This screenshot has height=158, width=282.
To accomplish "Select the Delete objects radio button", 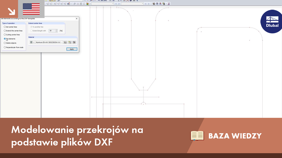I will pyautogui.click(x=5, y=43).
